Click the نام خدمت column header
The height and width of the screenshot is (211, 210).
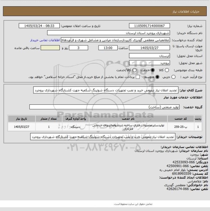[128, 119]
